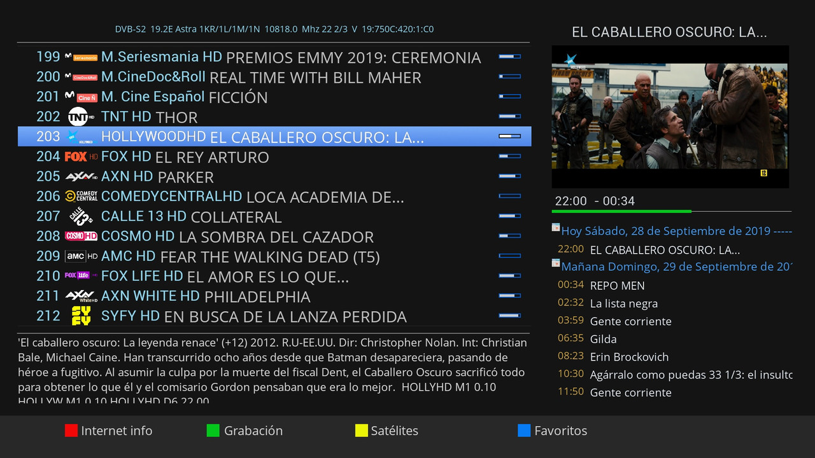Select channel 212 SYFY HD

274,316
